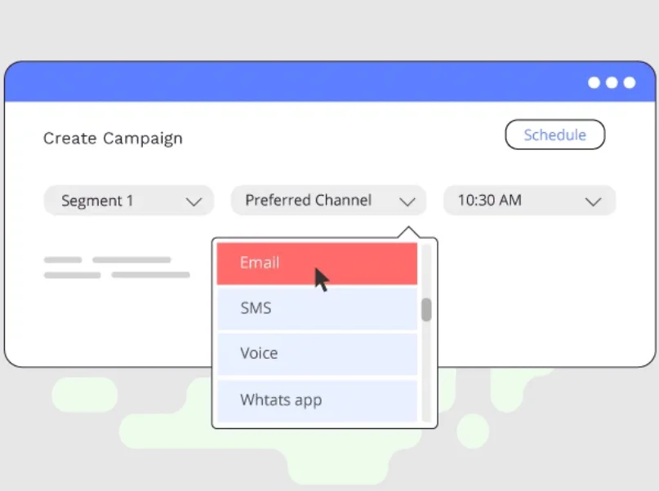Open the 10:30 AM time dropdown
This screenshot has width=659, height=491.
pyautogui.click(x=529, y=201)
